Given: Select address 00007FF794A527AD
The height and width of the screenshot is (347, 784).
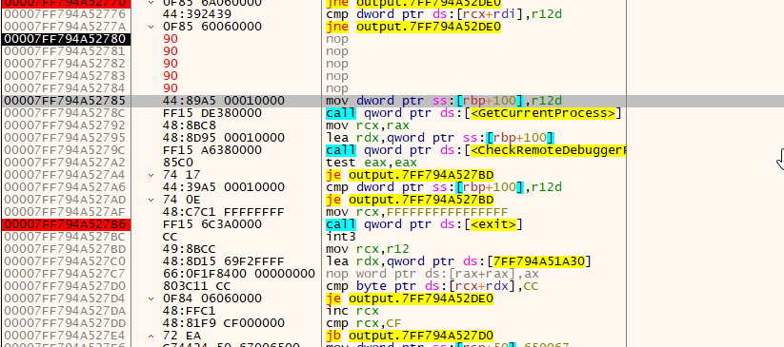Looking at the screenshot, I should coord(65,200).
